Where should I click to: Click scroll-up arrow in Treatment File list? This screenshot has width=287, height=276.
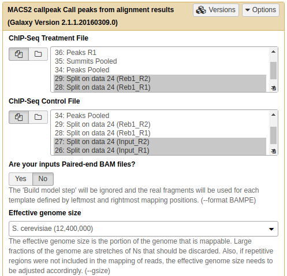click(x=273, y=51)
